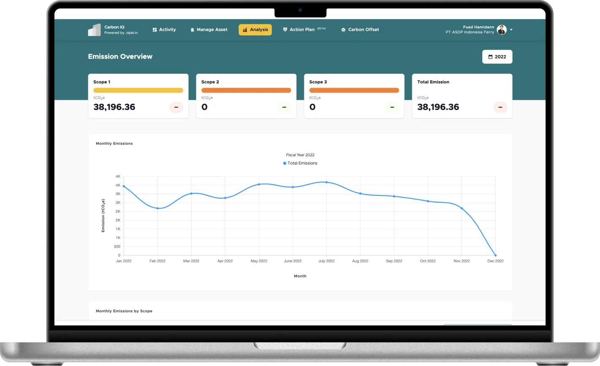
Task: Switch to the Analysis tab
Action: pos(255,29)
